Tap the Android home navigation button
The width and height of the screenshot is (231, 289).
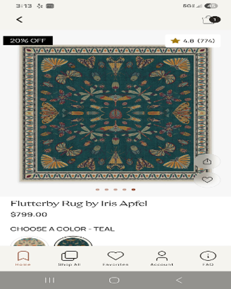click(114, 280)
